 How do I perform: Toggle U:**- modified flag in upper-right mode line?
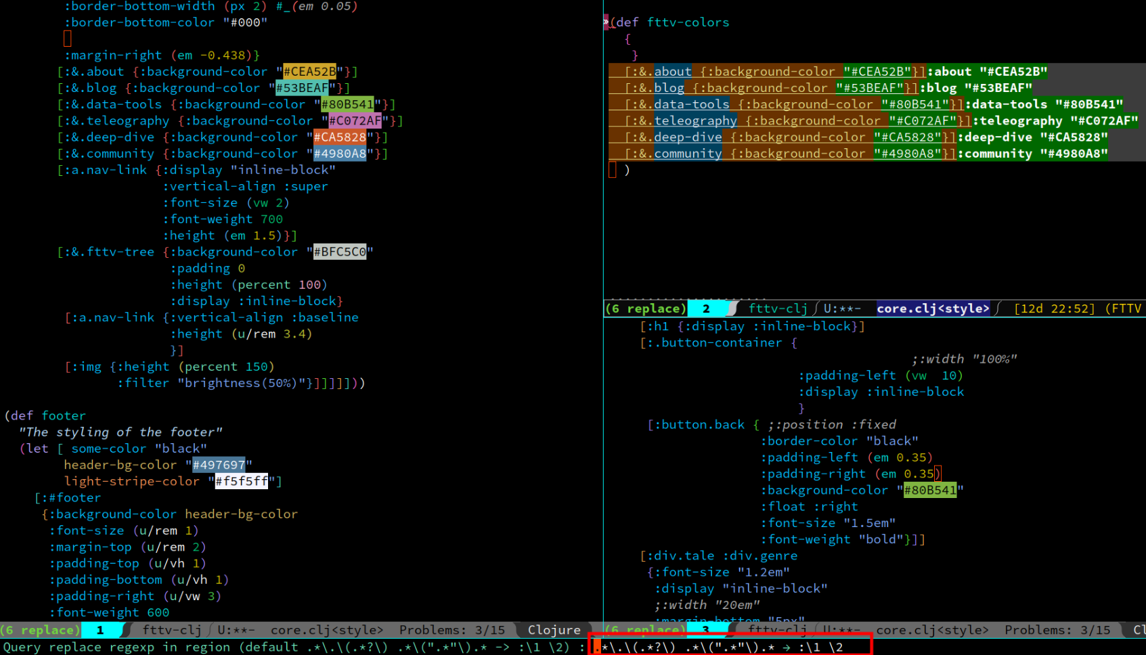click(x=842, y=309)
